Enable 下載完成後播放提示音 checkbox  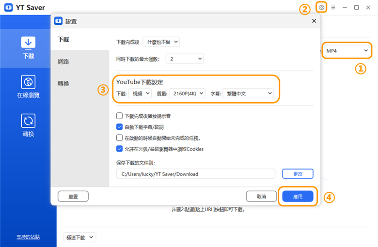(x=119, y=116)
